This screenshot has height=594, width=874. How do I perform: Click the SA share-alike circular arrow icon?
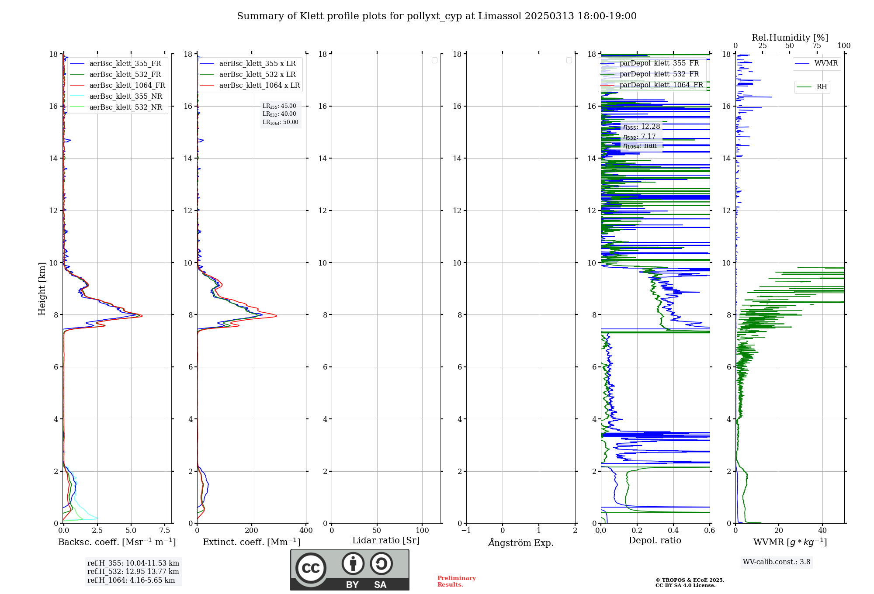[381, 563]
